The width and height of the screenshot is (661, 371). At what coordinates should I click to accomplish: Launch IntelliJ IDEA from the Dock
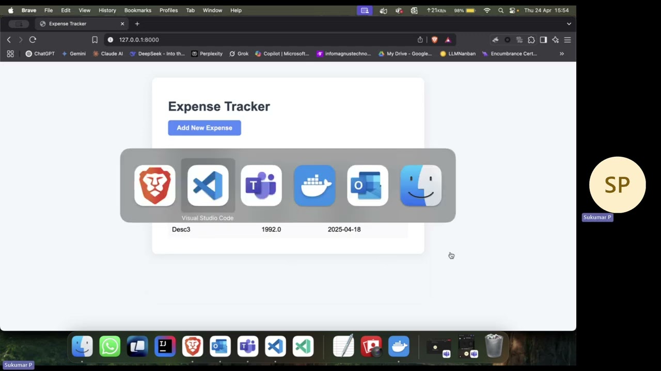point(165,346)
